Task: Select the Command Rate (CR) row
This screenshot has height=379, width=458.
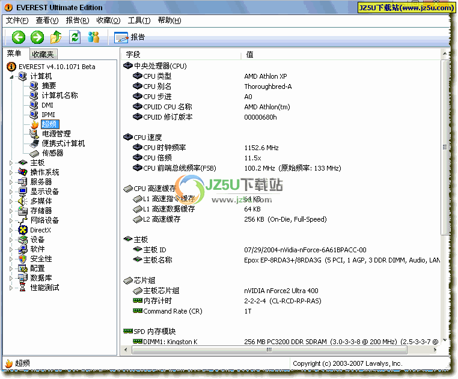Action: coord(281,312)
